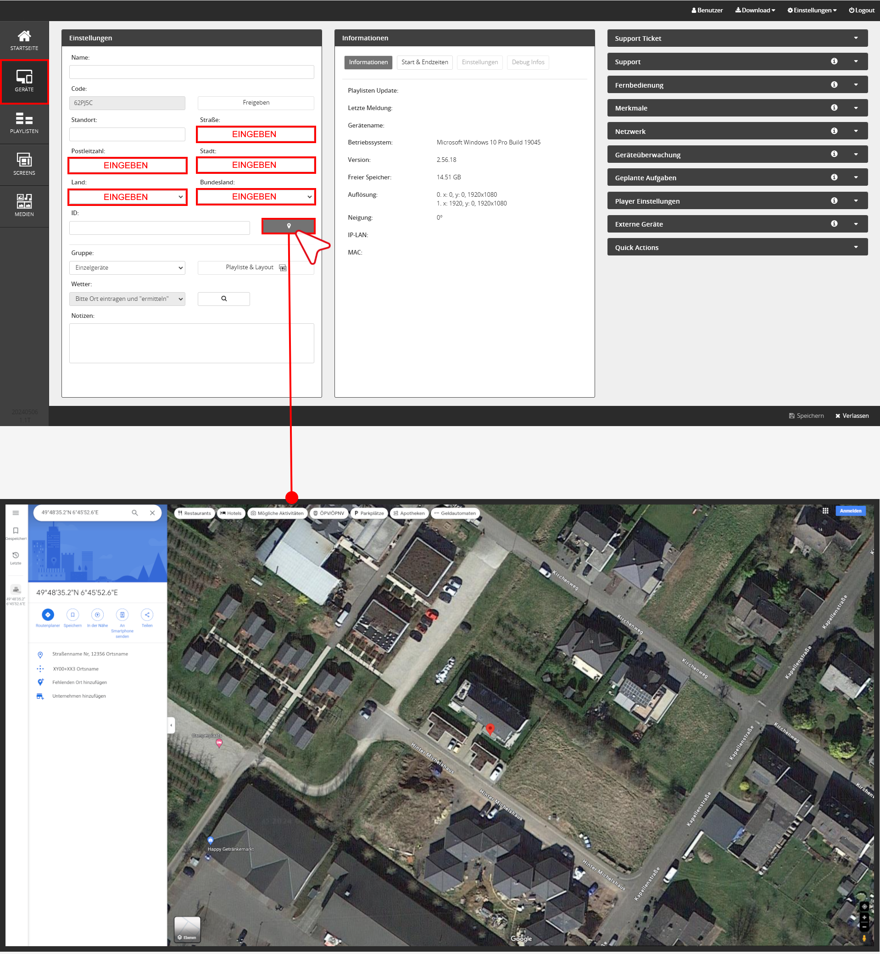
Task: Switch to the Start & Endzeiten tab
Action: pos(424,62)
